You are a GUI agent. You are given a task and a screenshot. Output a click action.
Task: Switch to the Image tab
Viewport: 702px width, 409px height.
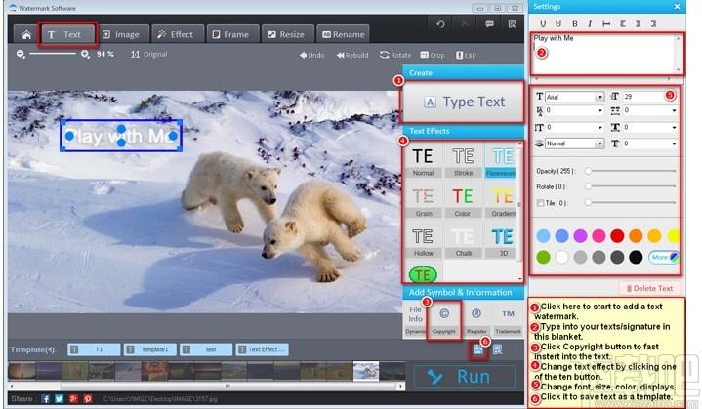(122, 34)
